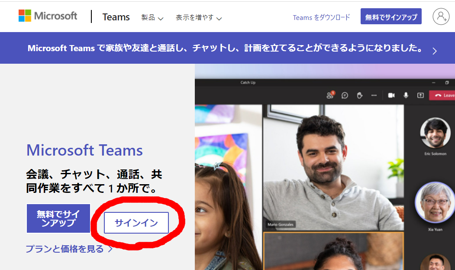
Task: Click the purple announcement banner text
Action: pyautogui.click(x=225, y=48)
